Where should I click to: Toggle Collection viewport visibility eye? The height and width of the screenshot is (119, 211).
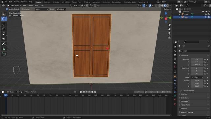pyautogui.click(x=206, y=12)
